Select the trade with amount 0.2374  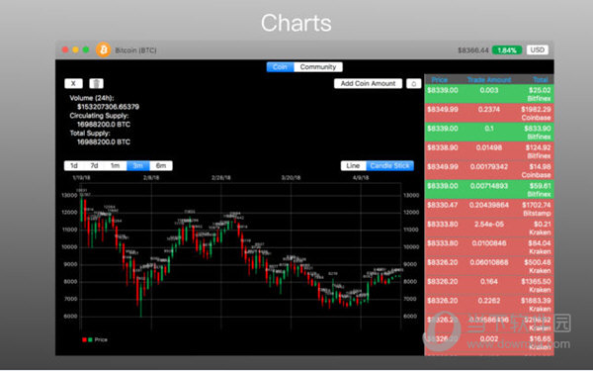tap(489, 113)
